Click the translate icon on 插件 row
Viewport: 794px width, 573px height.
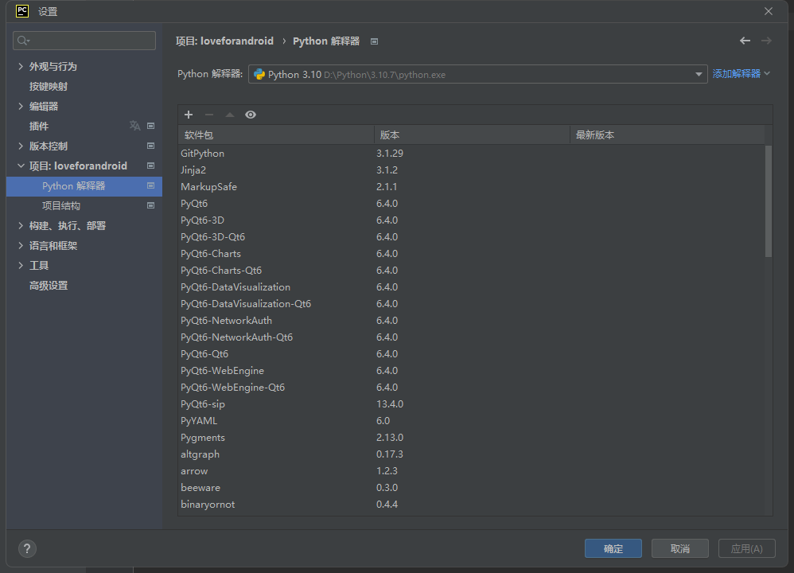pyautogui.click(x=134, y=126)
